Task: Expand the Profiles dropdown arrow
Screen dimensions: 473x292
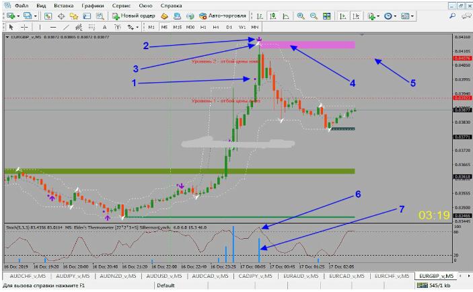Action: [x=35, y=16]
